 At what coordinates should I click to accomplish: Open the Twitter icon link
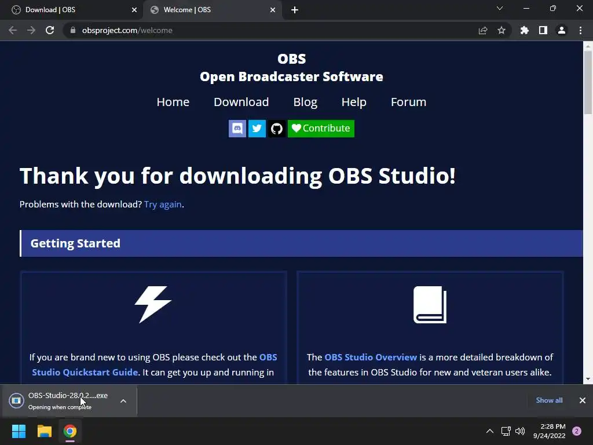257,128
